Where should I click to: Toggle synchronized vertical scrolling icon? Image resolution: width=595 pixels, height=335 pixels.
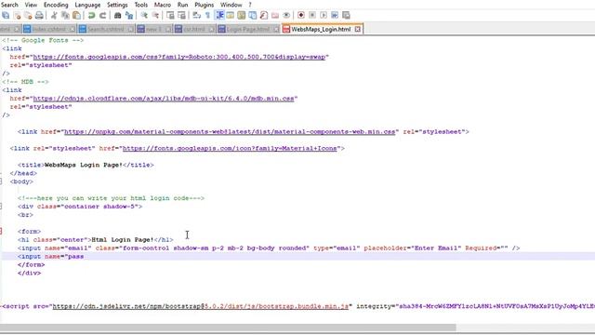170,15
